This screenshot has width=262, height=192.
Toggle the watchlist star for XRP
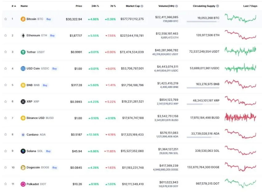pyautogui.click(x=6, y=102)
